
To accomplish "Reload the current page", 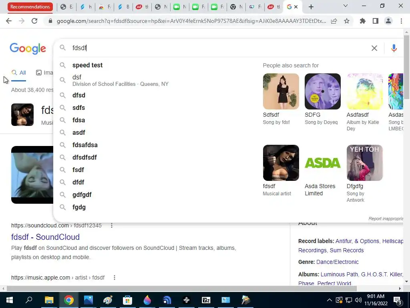I will pos(34,21).
